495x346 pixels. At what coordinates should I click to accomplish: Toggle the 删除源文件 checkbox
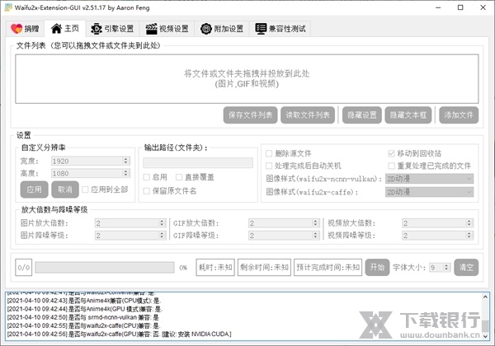(x=289, y=153)
